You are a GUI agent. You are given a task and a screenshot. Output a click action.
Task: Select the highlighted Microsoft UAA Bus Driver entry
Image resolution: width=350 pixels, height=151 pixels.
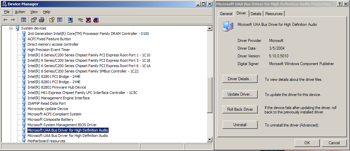pyautogui.click(x=68, y=130)
